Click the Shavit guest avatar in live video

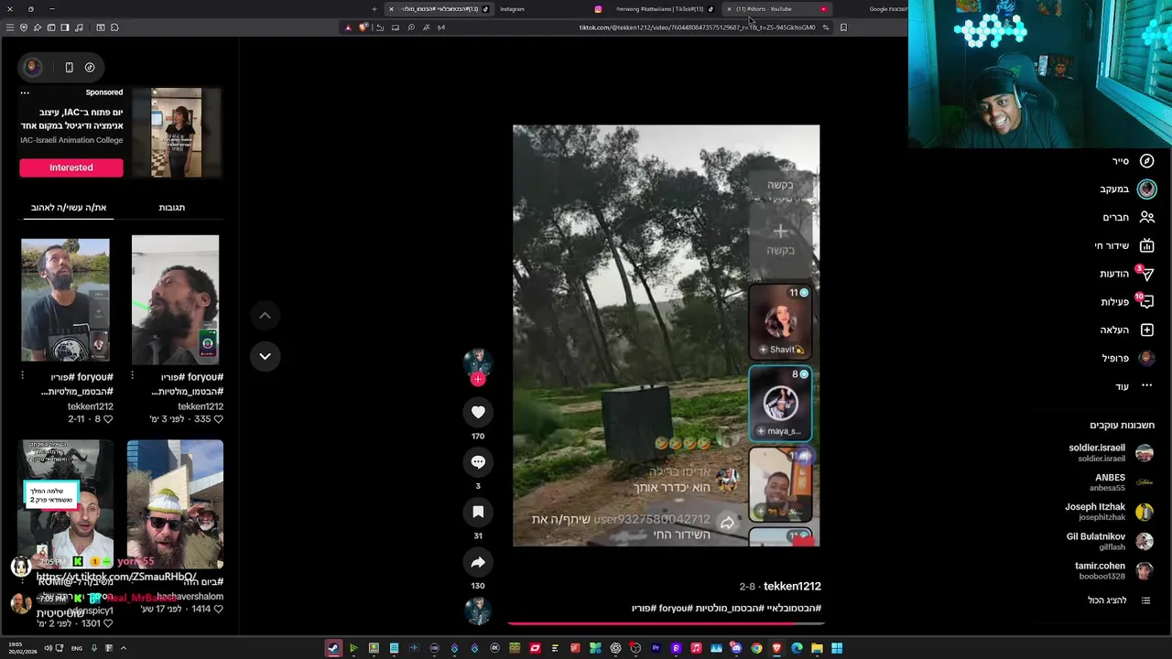click(780, 321)
